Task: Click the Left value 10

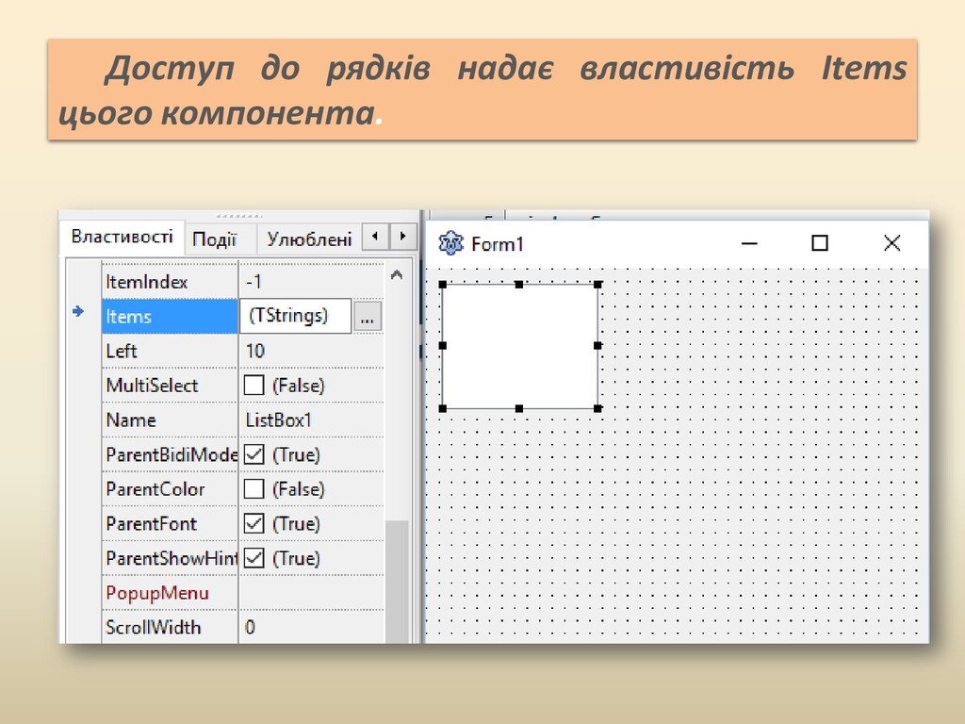Action: 254,351
